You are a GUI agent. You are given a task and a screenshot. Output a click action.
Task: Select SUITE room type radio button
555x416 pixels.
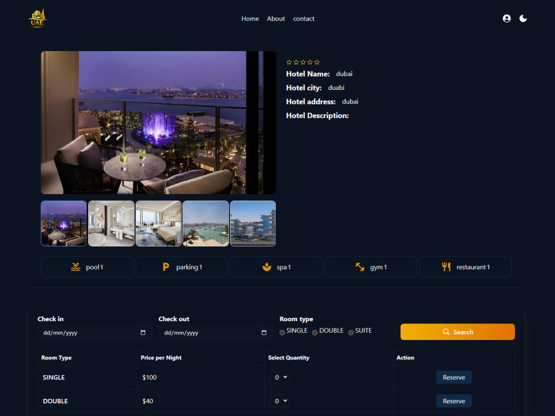[x=351, y=332]
